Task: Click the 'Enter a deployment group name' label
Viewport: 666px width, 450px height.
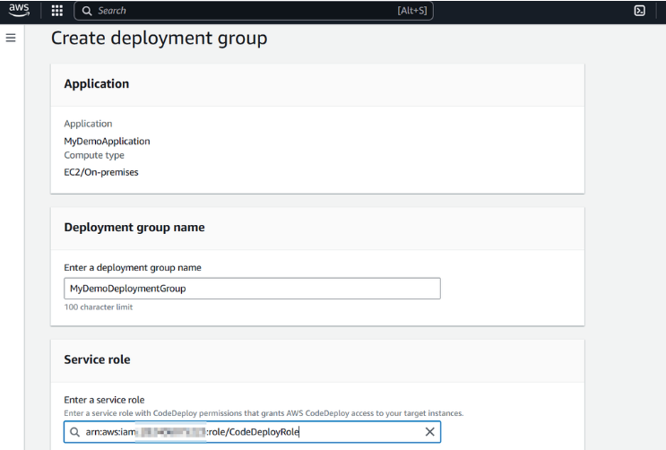Action: coord(133,268)
